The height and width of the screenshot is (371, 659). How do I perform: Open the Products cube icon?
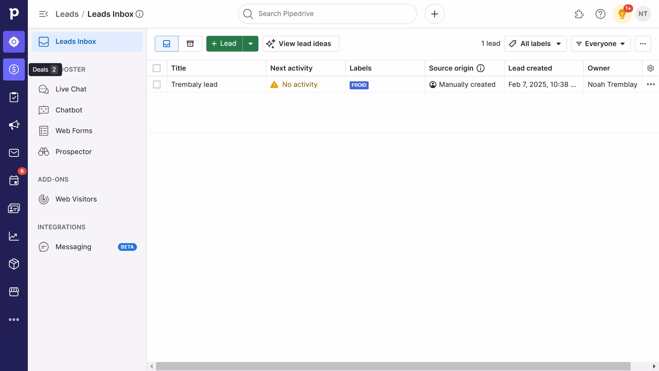pyautogui.click(x=14, y=264)
